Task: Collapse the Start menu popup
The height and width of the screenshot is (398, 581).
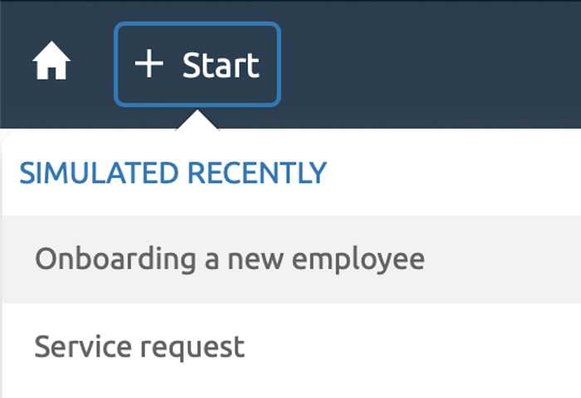Action: tap(198, 65)
